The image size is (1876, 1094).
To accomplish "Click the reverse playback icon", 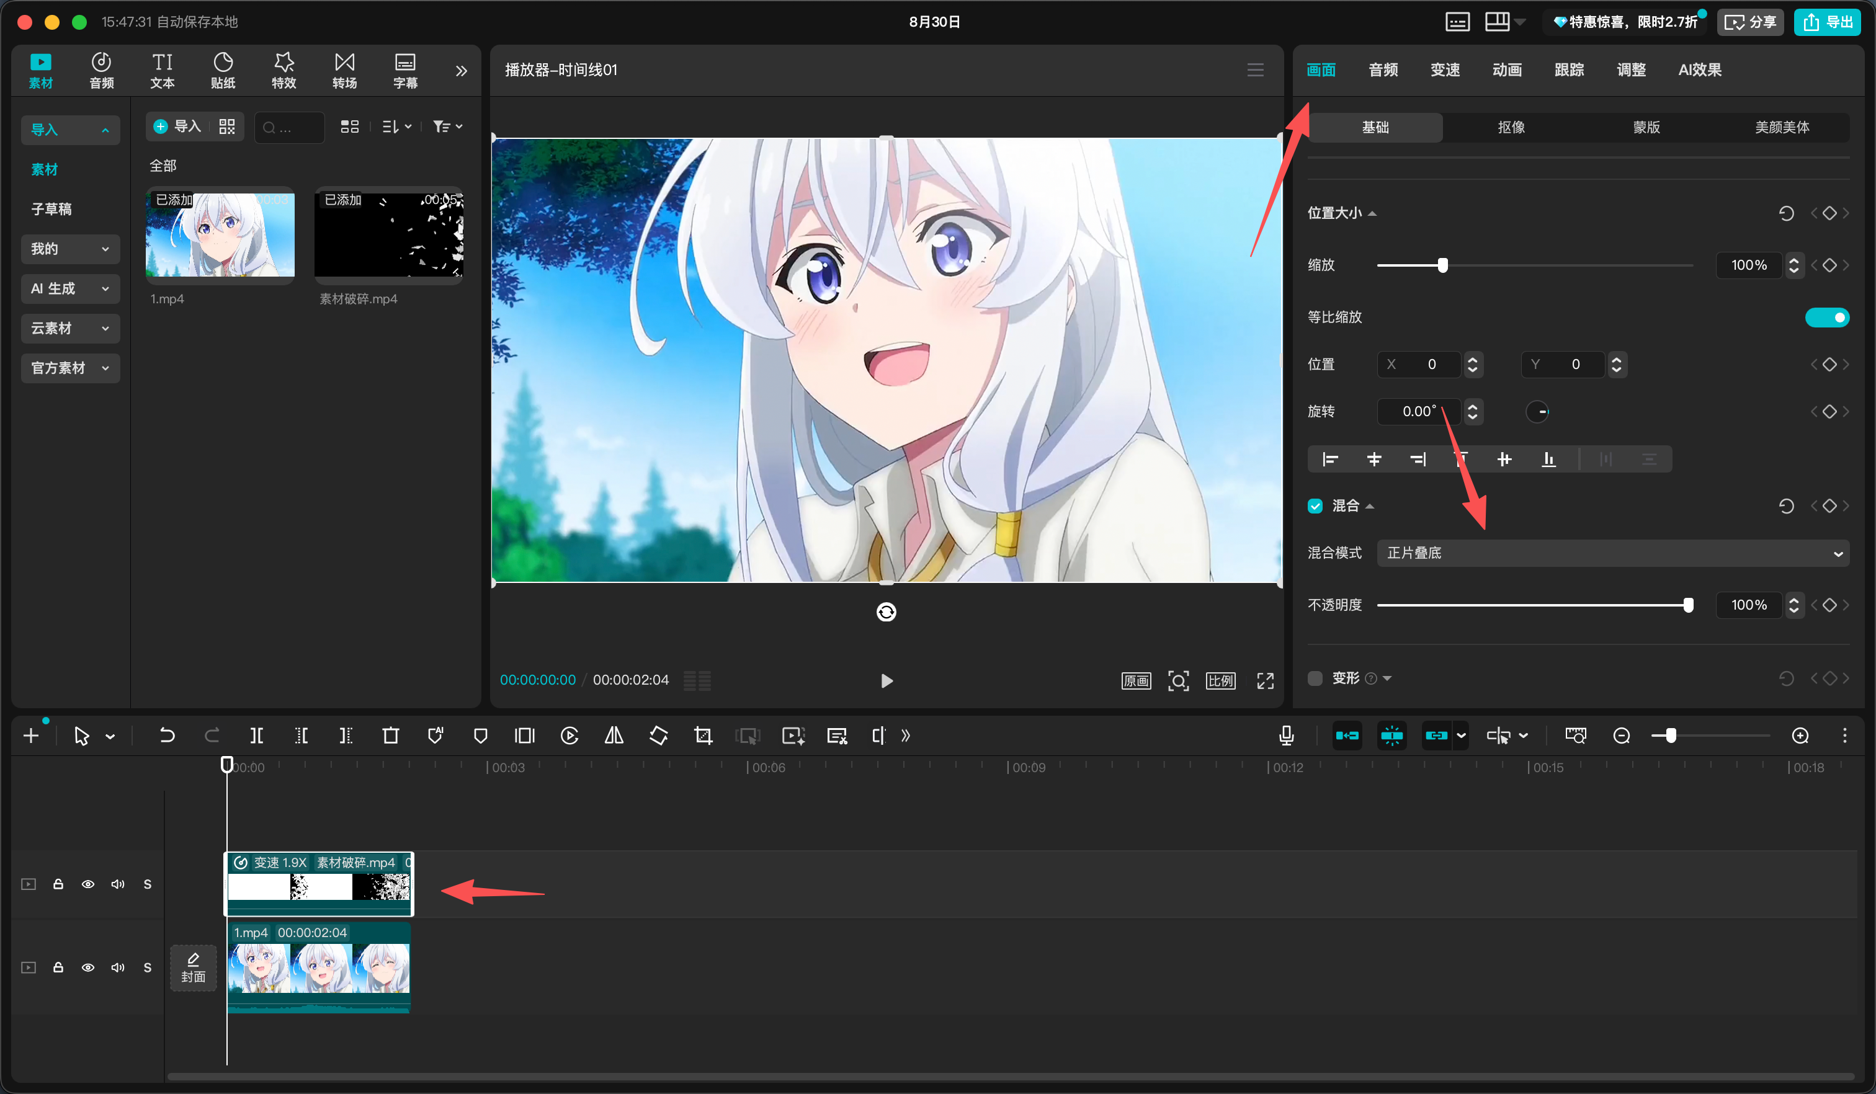I will point(569,736).
